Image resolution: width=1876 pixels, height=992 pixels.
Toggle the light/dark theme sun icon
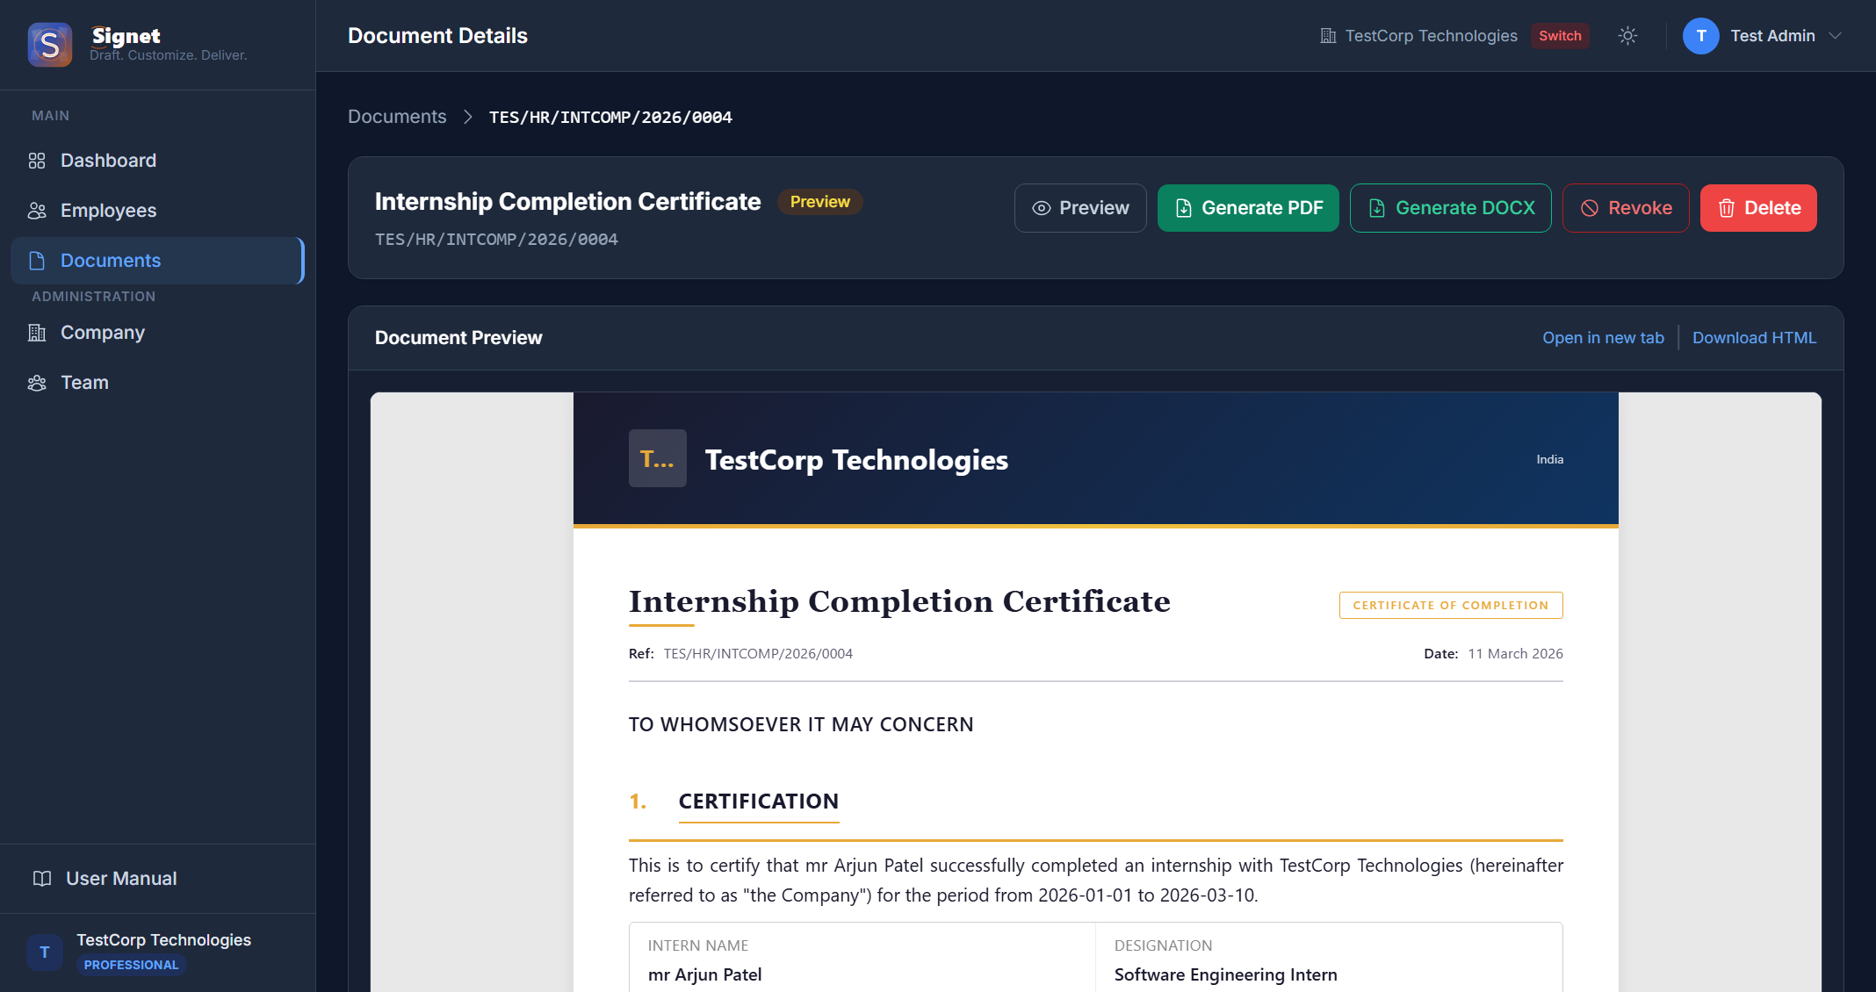(x=1627, y=36)
